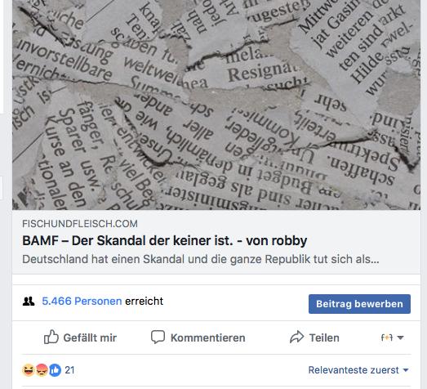Click the FISCHUNDFLEISCH.COM source label
The height and width of the screenshot is (389, 427).
point(80,224)
